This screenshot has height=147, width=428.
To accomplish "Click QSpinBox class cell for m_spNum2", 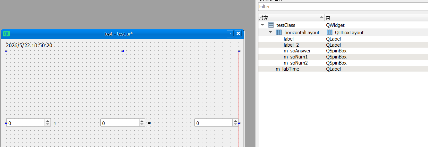I will (x=336, y=63).
